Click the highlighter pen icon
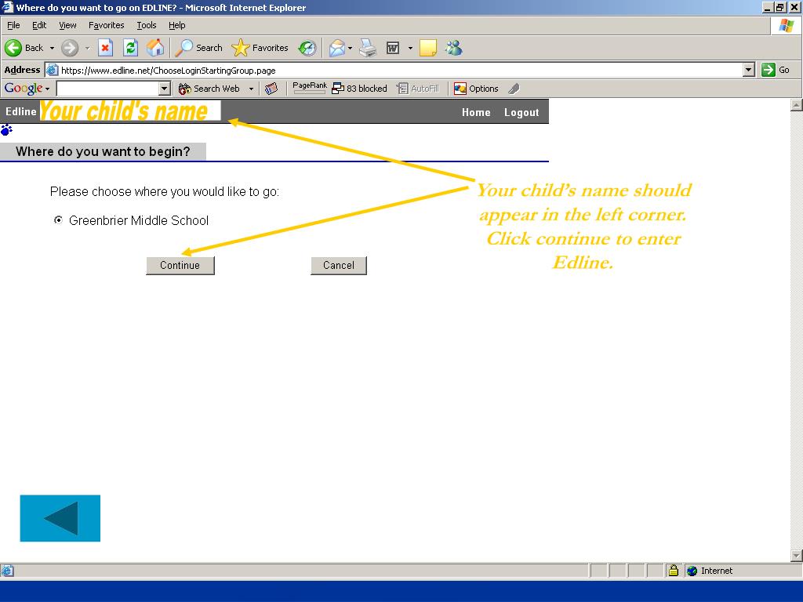803x602 pixels. pos(514,89)
